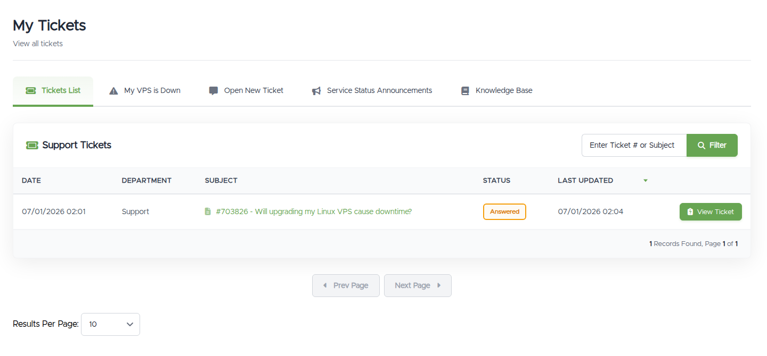Screen dimensions: 767x356
Task: Click the ticket icon in Tickets List tab
Action: pos(31,90)
